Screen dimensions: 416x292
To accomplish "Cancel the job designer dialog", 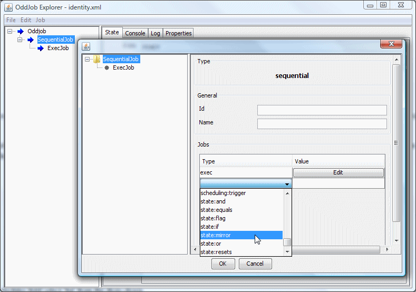I will 255,264.
